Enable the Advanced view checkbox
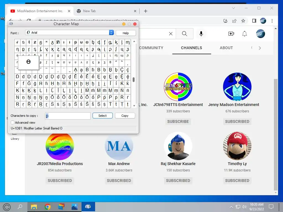Viewport: 283px width, 212px height. (x=12, y=122)
